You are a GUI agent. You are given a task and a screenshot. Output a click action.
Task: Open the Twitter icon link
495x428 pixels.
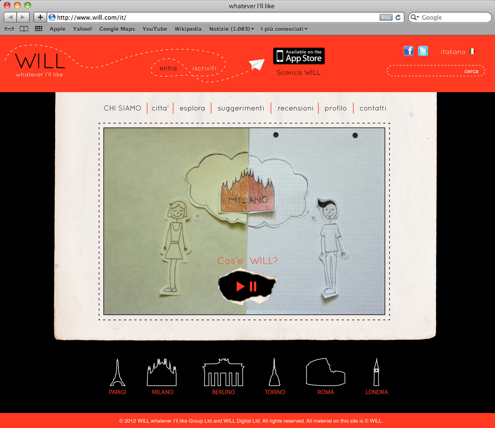[423, 51]
